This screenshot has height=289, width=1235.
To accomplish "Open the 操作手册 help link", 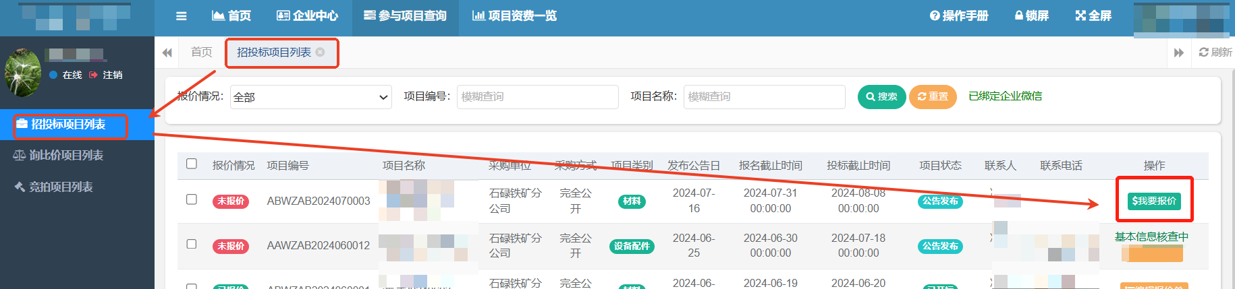I will pyautogui.click(x=959, y=15).
